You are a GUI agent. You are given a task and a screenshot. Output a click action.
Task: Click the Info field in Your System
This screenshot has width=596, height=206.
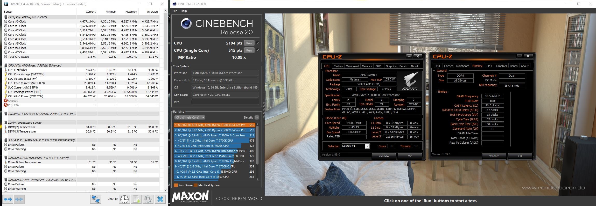pyautogui.click(x=225, y=102)
